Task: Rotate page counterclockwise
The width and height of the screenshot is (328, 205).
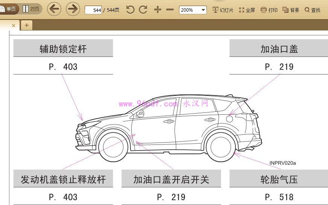Action: pyautogui.click(x=130, y=10)
